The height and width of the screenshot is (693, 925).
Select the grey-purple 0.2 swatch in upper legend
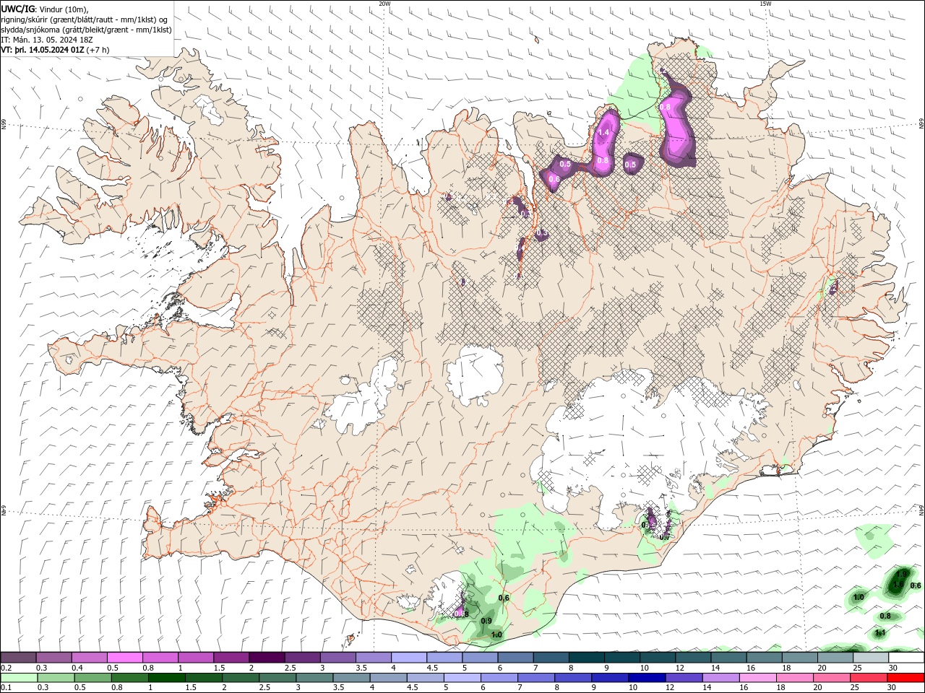(x=18, y=657)
